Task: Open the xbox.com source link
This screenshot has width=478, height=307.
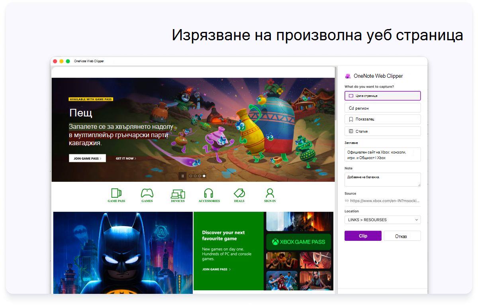Action: point(385,201)
